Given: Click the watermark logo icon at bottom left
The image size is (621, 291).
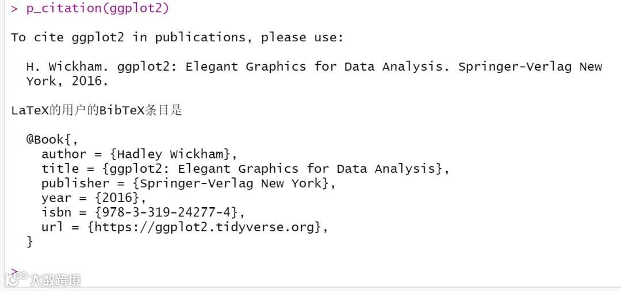Looking at the screenshot, I should click(x=17, y=278).
